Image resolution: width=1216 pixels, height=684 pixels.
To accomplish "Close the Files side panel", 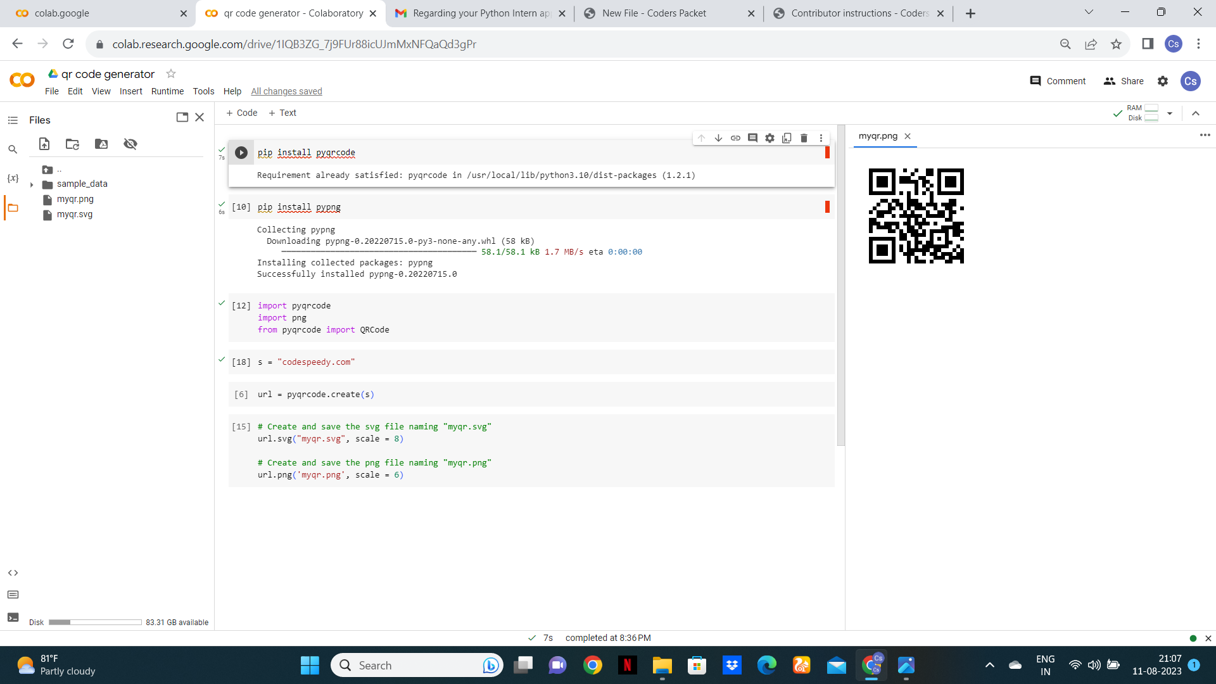I will coord(199,117).
